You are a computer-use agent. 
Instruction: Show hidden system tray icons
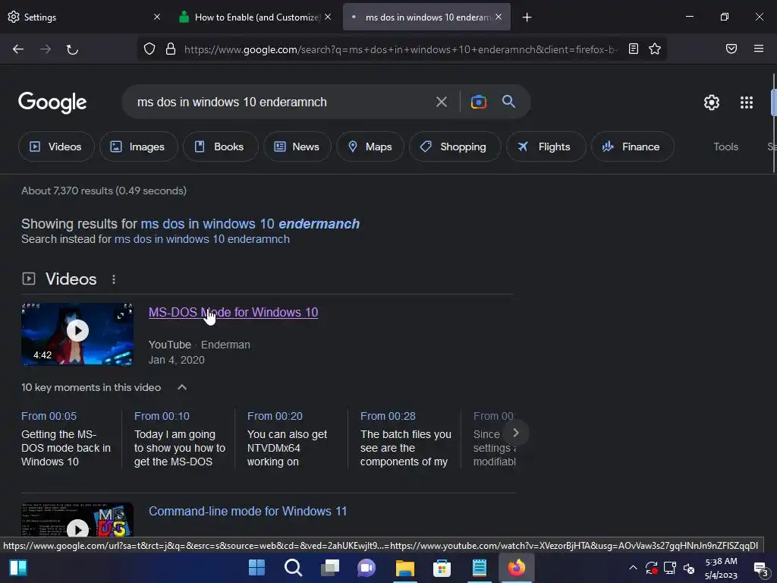633,568
